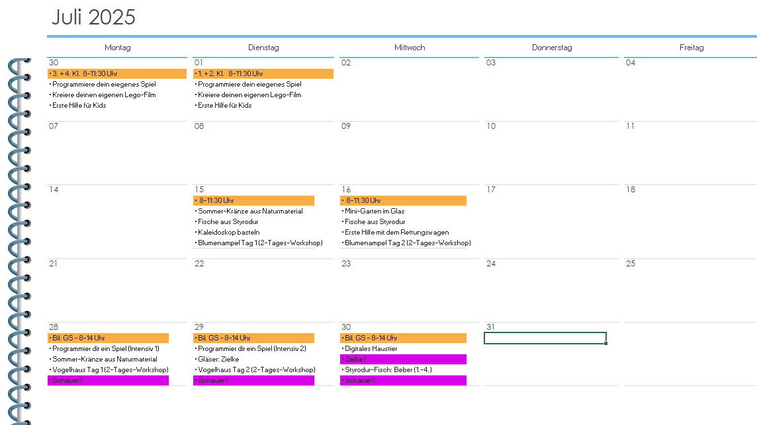The width and height of the screenshot is (757, 425).
Task: Select the magenta "Schauer?" cell under Monday 28
Action: point(108,380)
